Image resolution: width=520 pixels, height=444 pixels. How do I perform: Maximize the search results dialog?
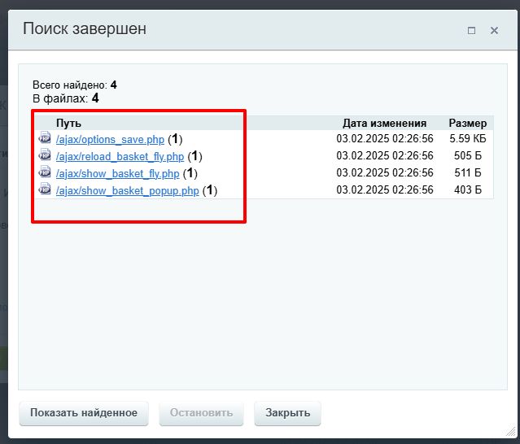(x=471, y=31)
